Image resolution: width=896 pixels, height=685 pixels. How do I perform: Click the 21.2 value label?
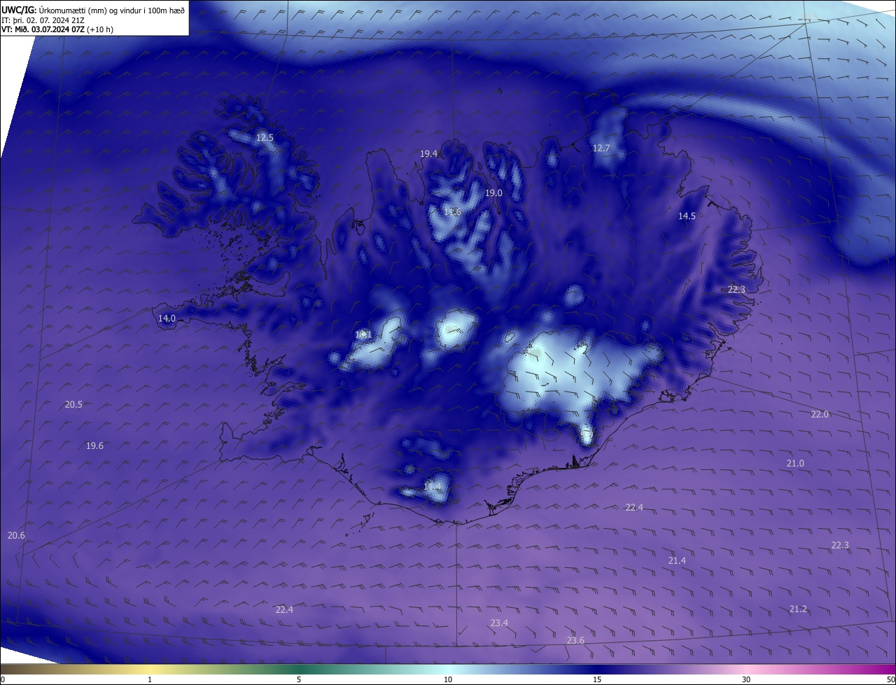(798, 609)
